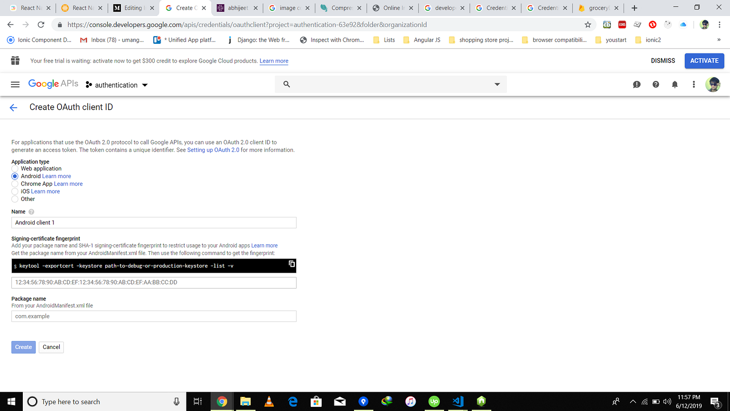Select the iOS application type

(x=15, y=191)
